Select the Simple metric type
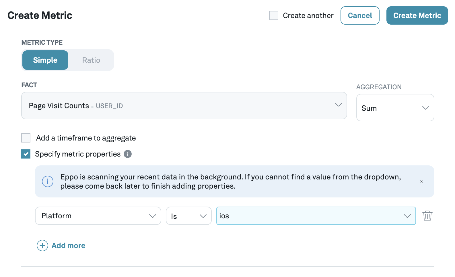The width and height of the screenshot is (455, 277). 45,60
